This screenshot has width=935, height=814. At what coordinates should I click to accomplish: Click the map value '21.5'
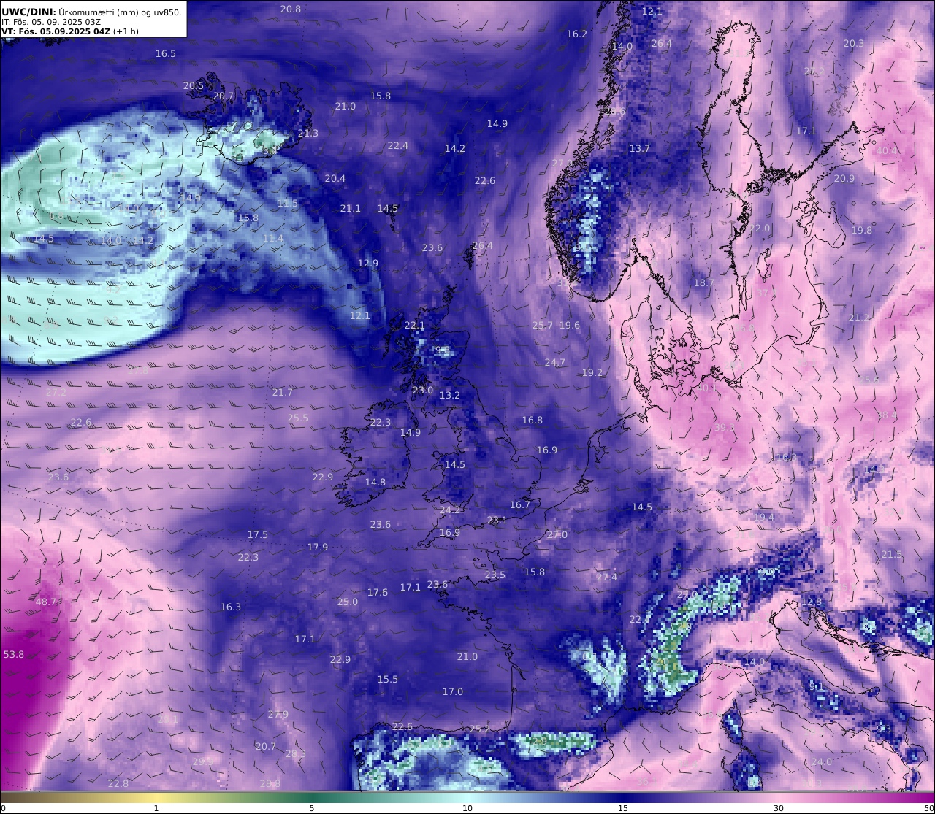[892, 555]
